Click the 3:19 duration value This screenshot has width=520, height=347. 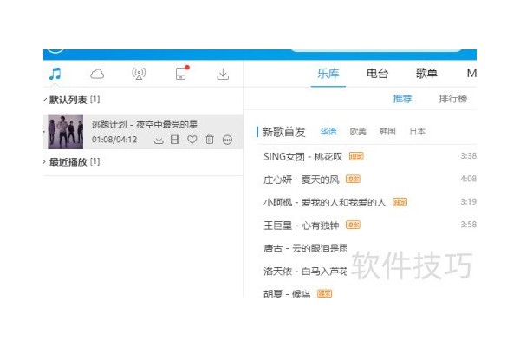coord(468,201)
